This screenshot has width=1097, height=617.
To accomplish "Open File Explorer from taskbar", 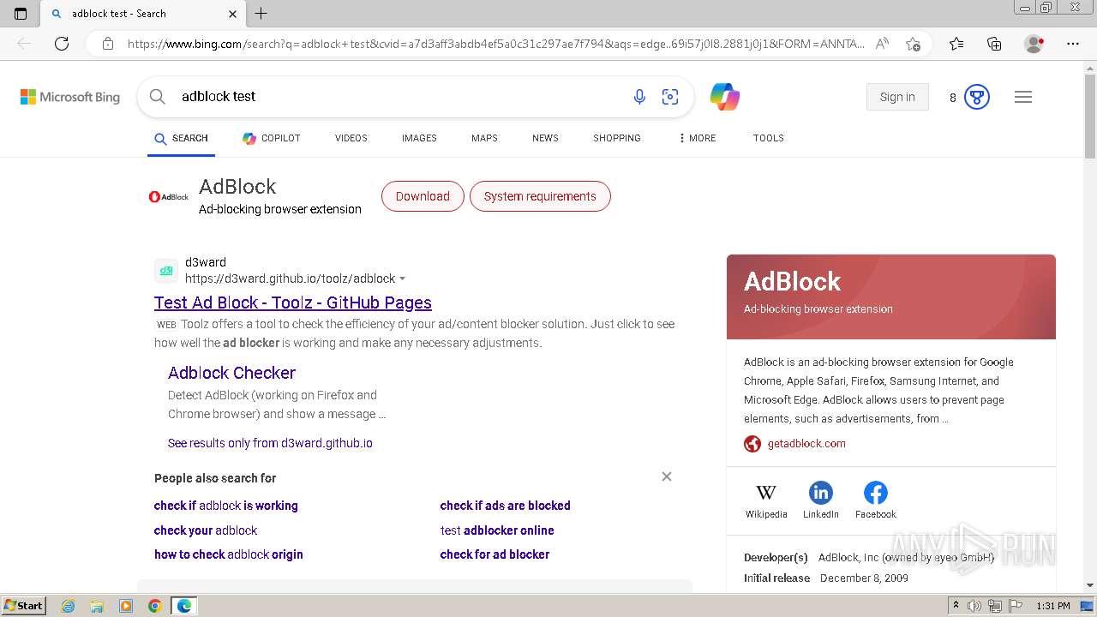I will coord(97,606).
